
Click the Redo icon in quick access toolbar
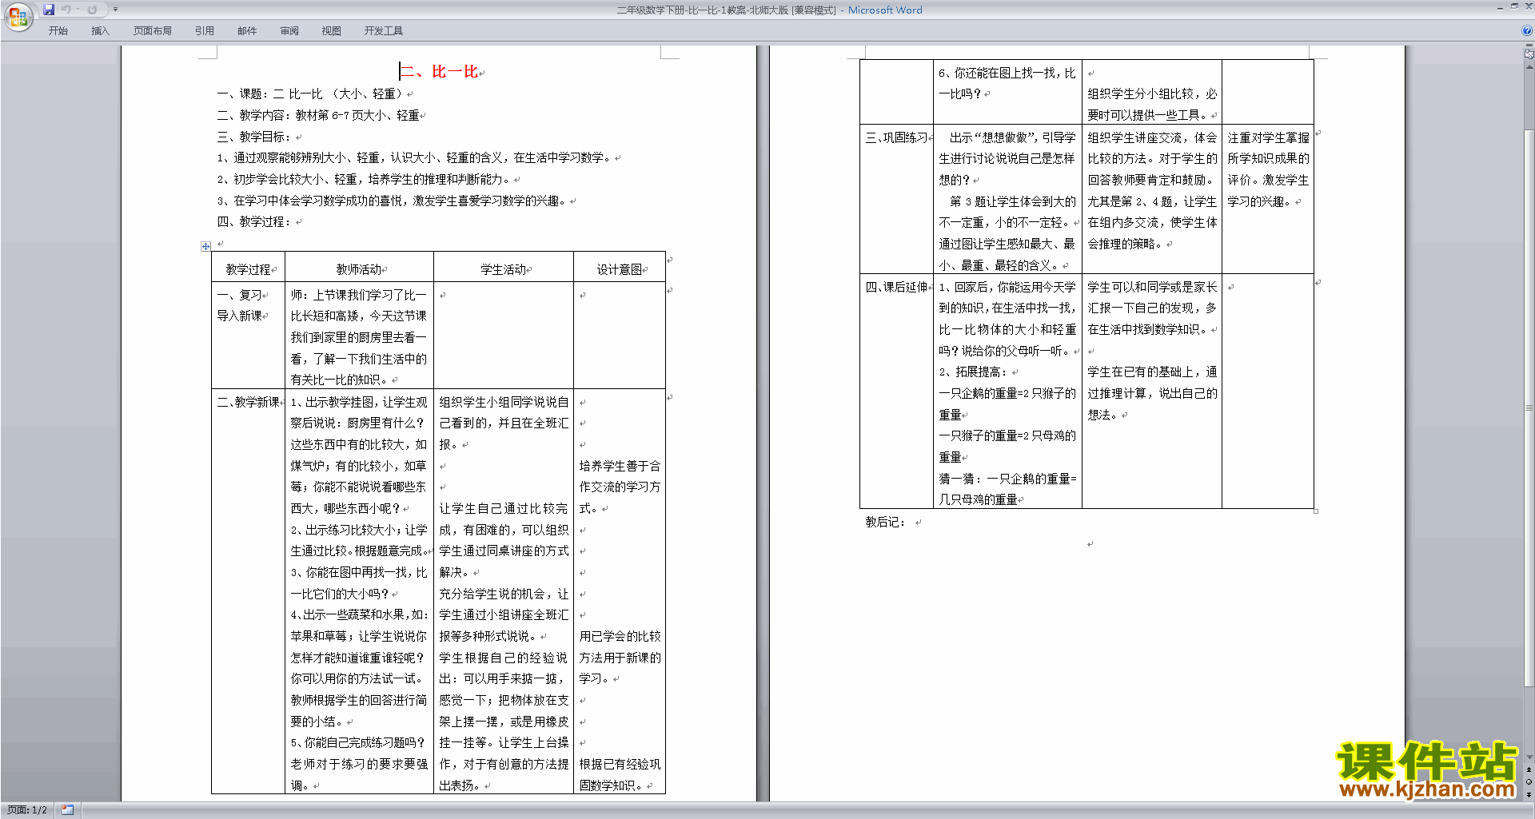(92, 10)
